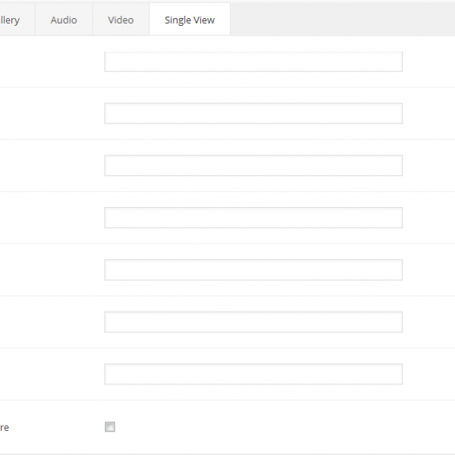Viewport: 455px width, 455px height.
Task: Click the tab between Gallery and Video
Action: click(64, 20)
